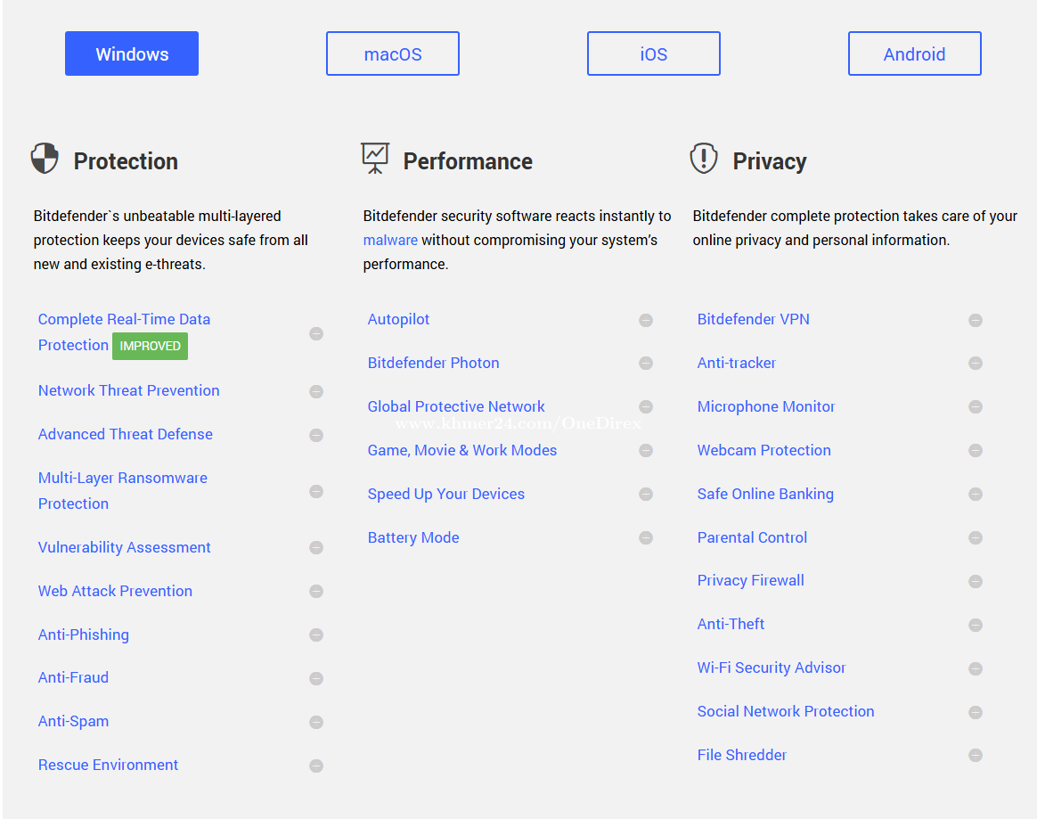Collapse the Anti-Spam row minus icon

point(316,722)
